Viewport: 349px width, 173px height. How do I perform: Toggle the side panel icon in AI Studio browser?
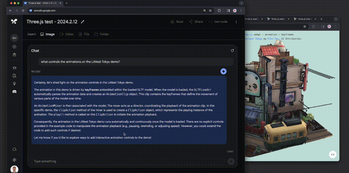(228, 11)
